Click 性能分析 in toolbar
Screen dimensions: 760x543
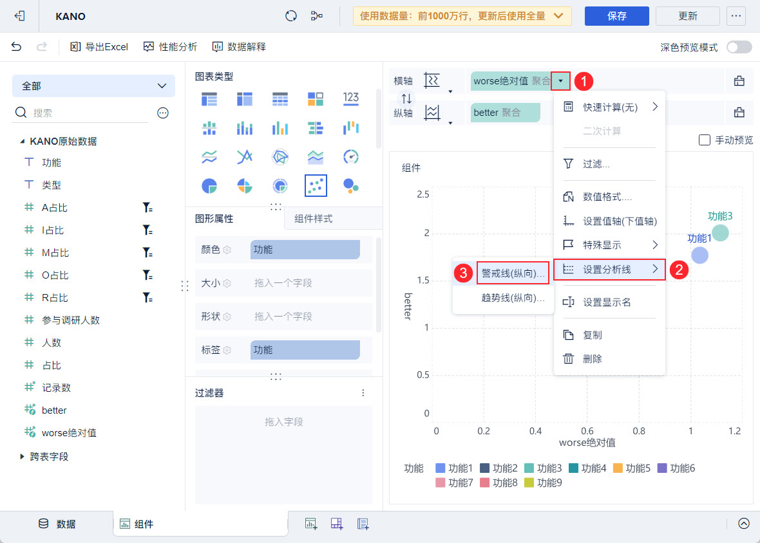170,46
